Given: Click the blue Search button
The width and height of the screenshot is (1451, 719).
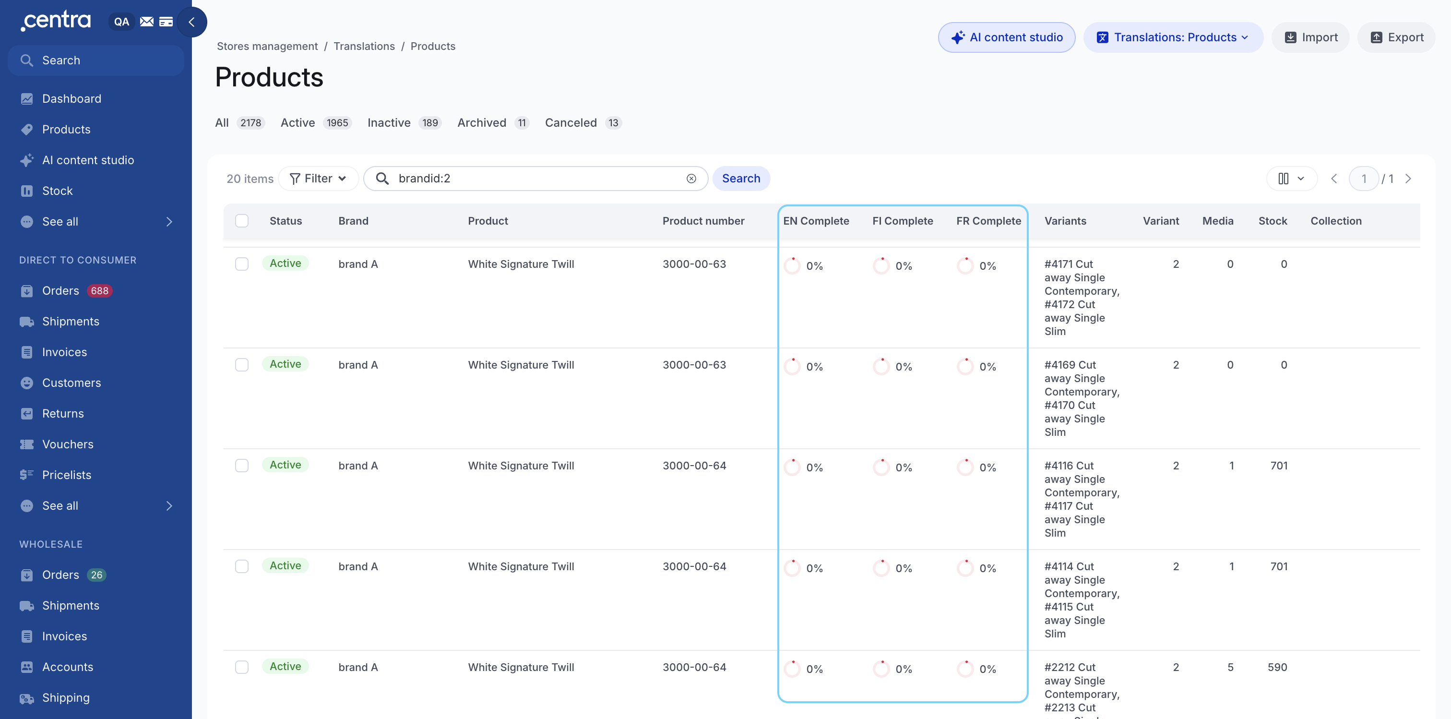Looking at the screenshot, I should pos(741,179).
